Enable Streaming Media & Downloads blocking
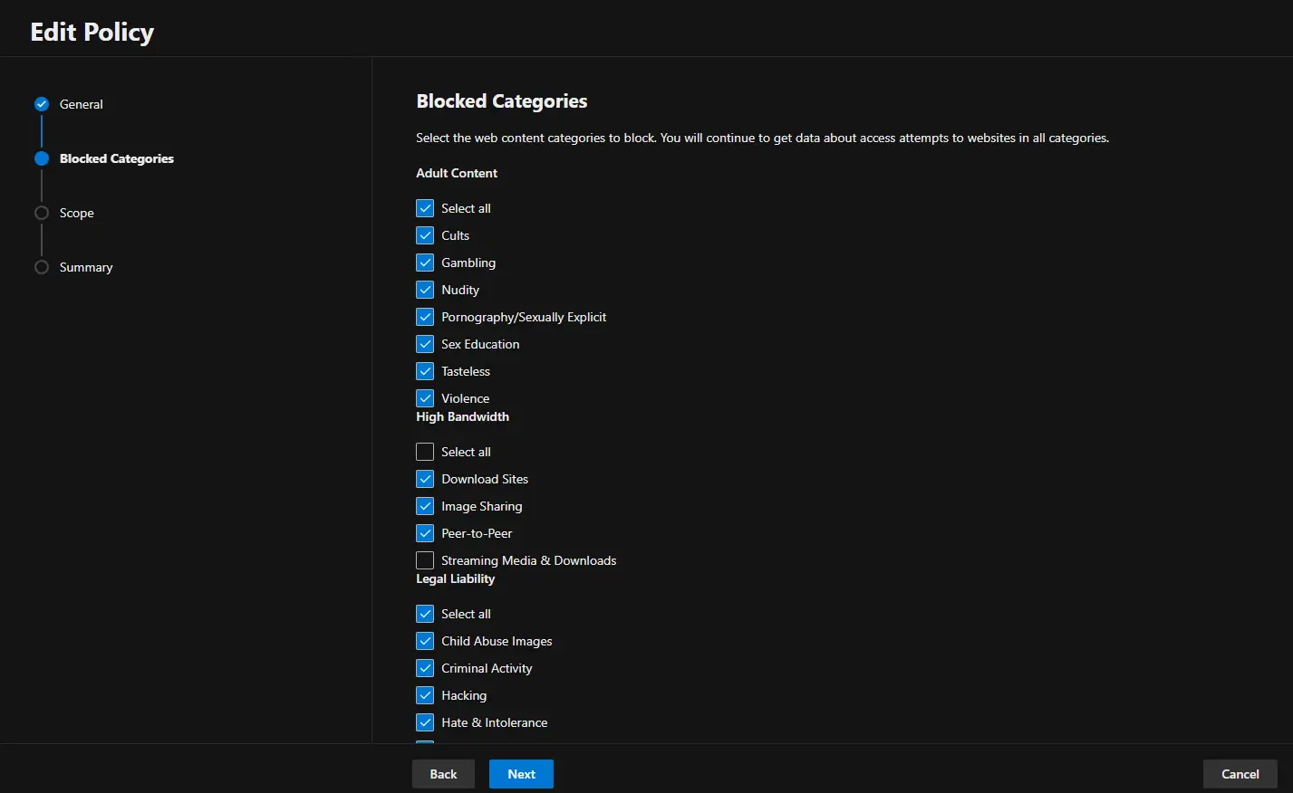1293x793 pixels. [x=424, y=559]
